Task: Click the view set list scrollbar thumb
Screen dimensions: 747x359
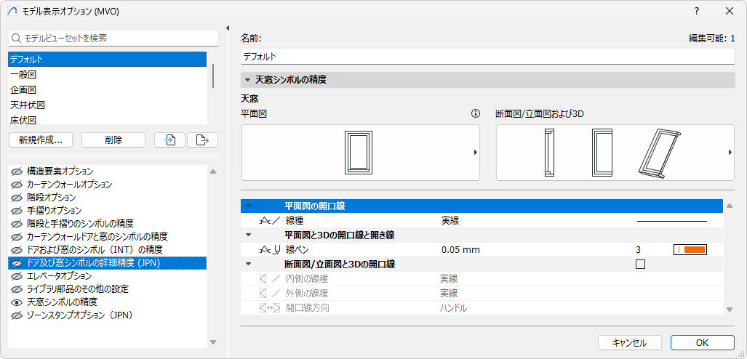Action: pyautogui.click(x=213, y=76)
